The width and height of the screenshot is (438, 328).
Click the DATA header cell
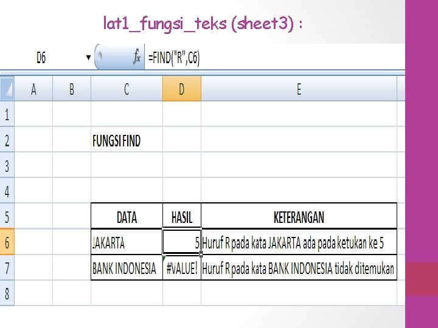127,217
